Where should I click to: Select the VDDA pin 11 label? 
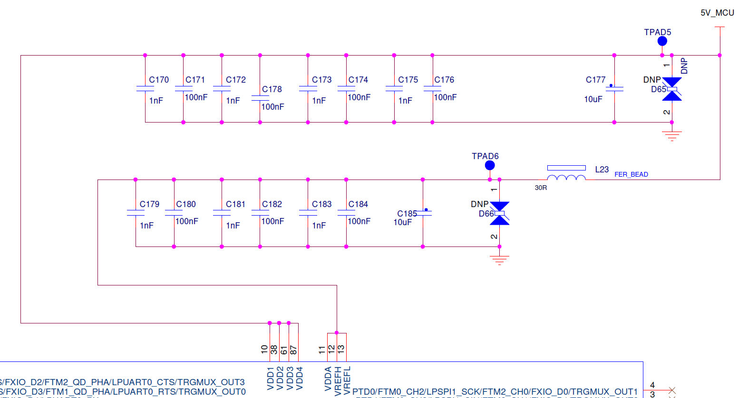coord(328,379)
